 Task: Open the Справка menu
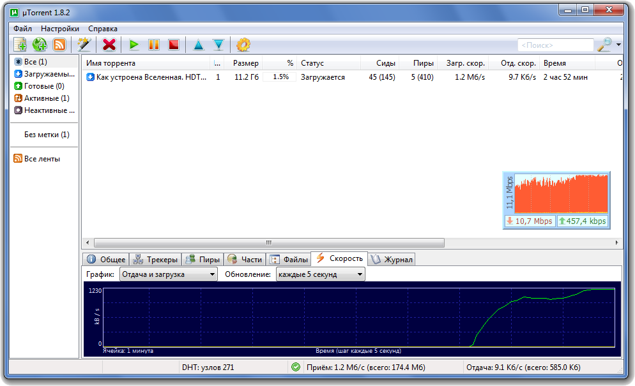click(x=103, y=28)
